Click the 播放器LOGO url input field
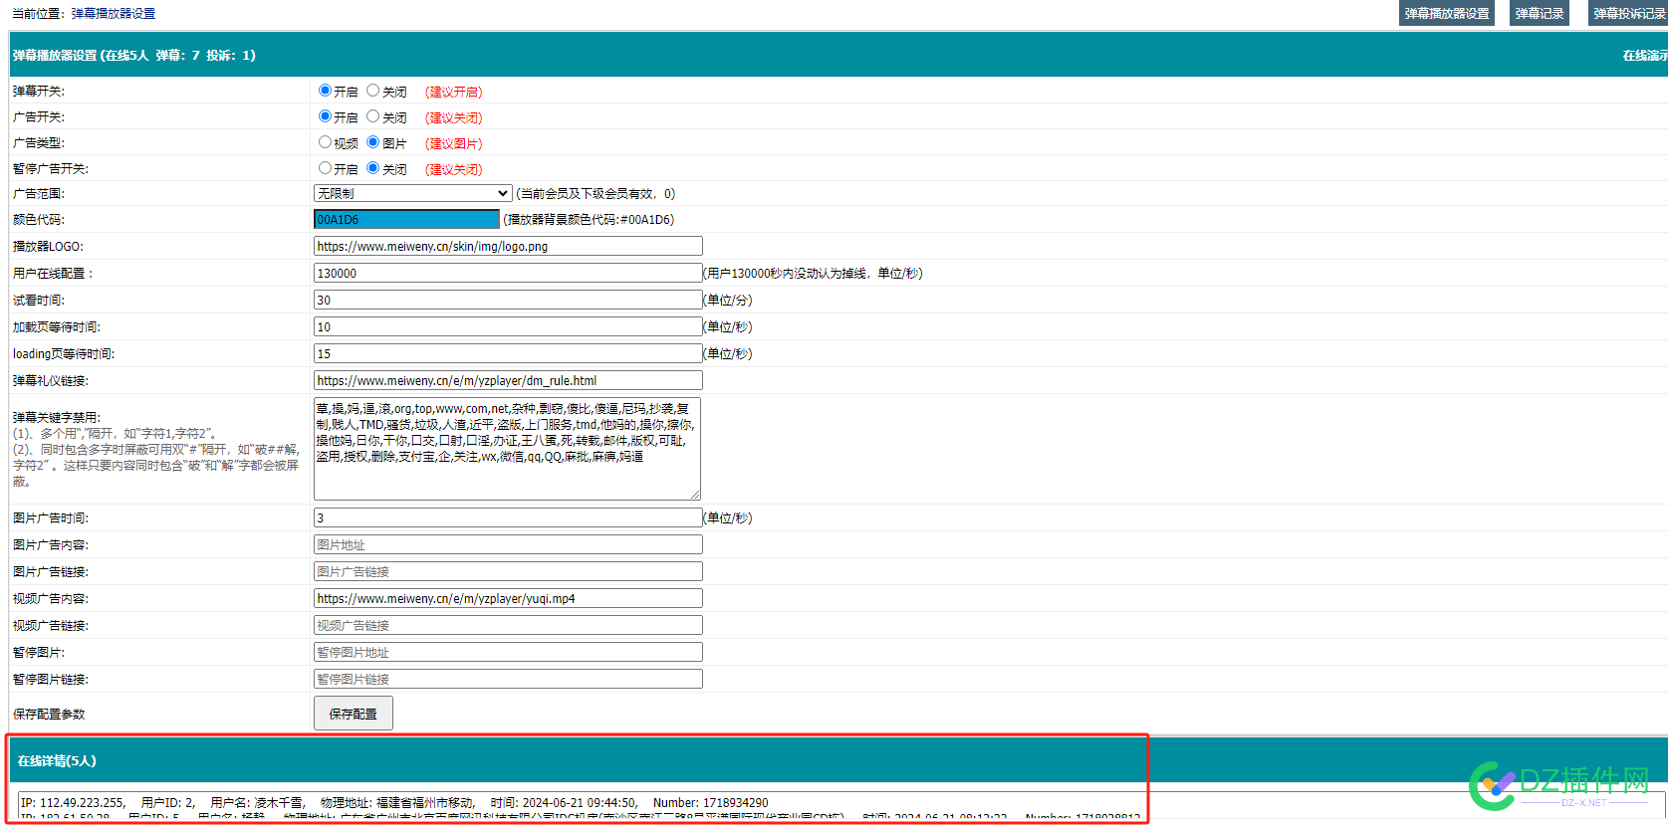Screen dimensions: 1668x826 pos(508,246)
